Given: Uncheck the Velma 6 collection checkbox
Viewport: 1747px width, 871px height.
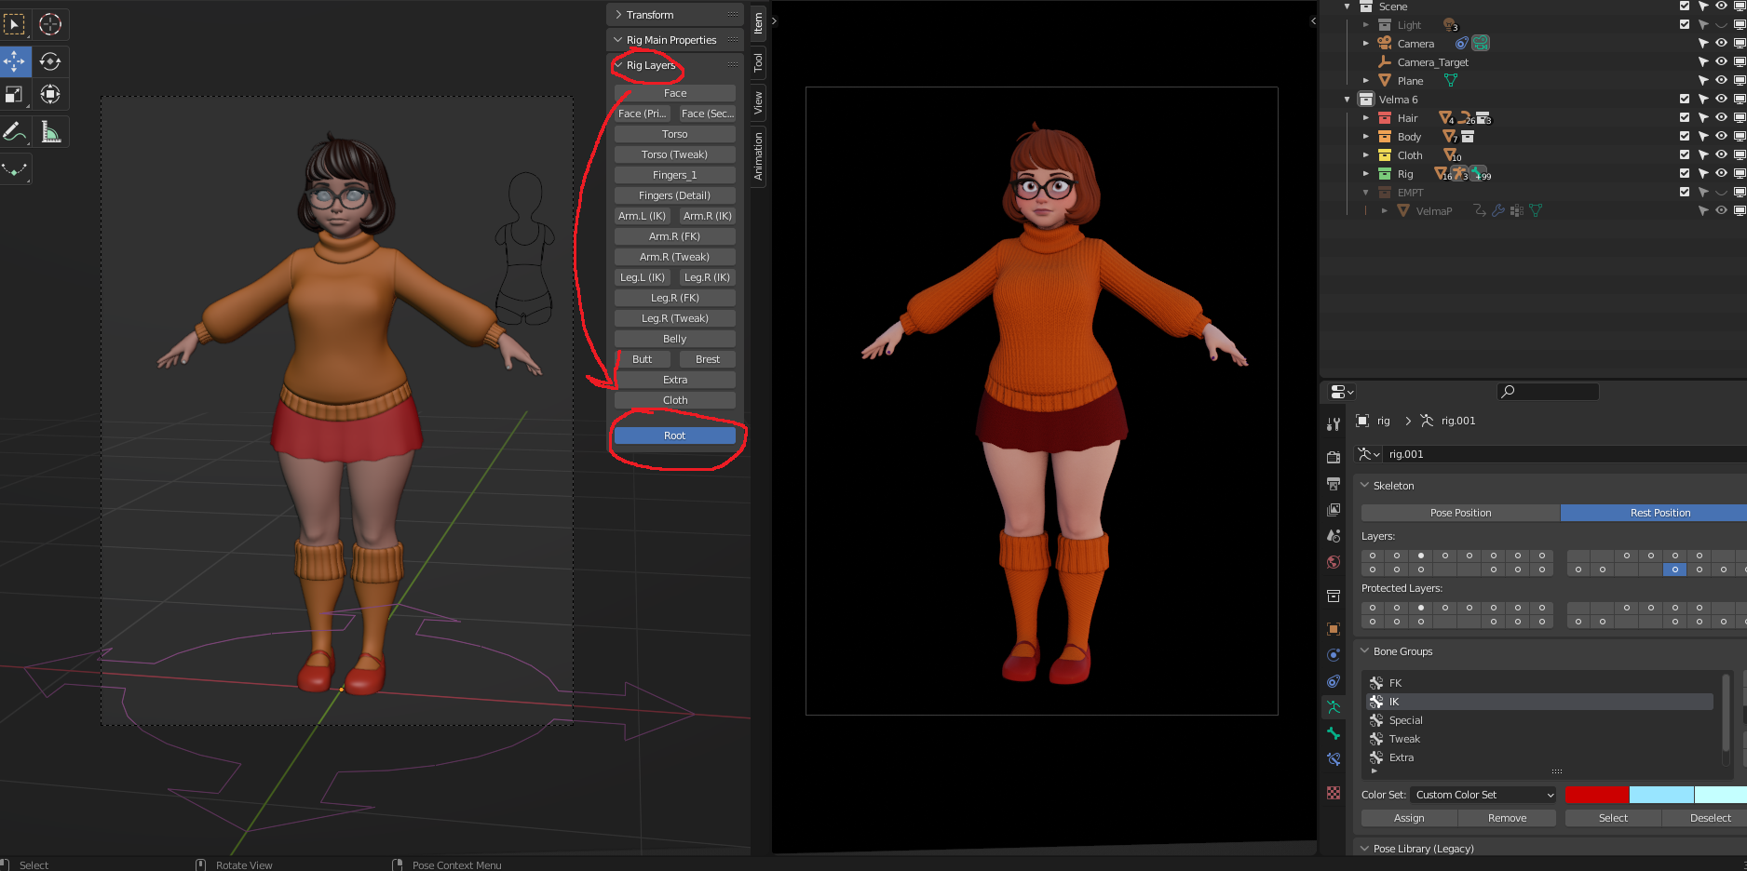Looking at the screenshot, I should click(1685, 100).
